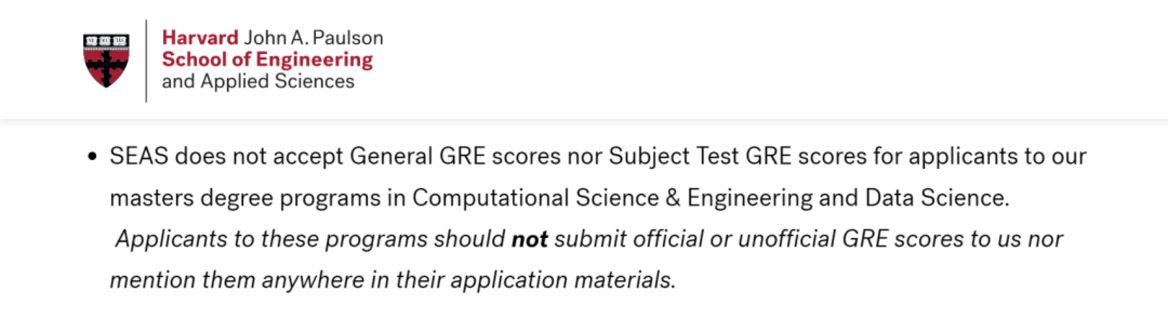The height and width of the screenshot is (318, 1168).
Task: Click "and Applied Sciences" in the header
Action: coord(258,81)
